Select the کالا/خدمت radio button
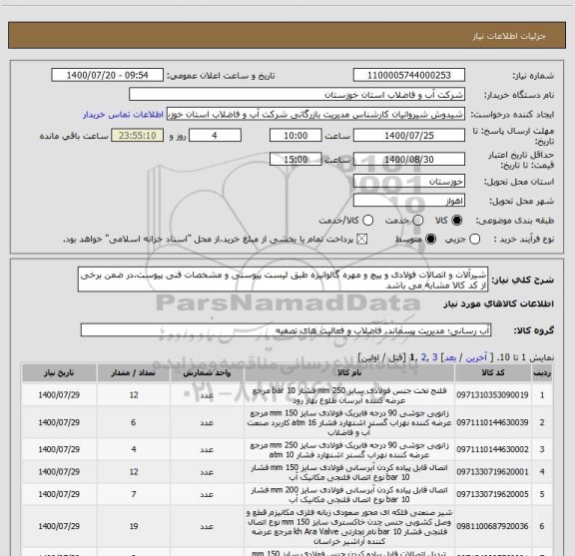Screen dimensions: 575x556 click(x=367, y=220)
